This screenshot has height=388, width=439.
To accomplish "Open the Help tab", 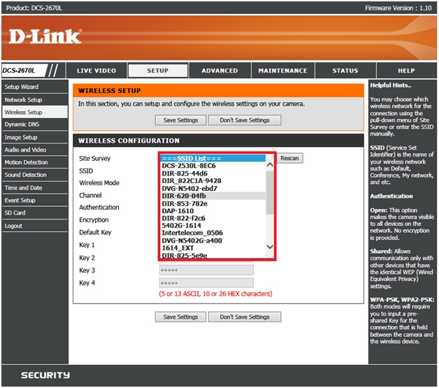I will tap(405, 71).
